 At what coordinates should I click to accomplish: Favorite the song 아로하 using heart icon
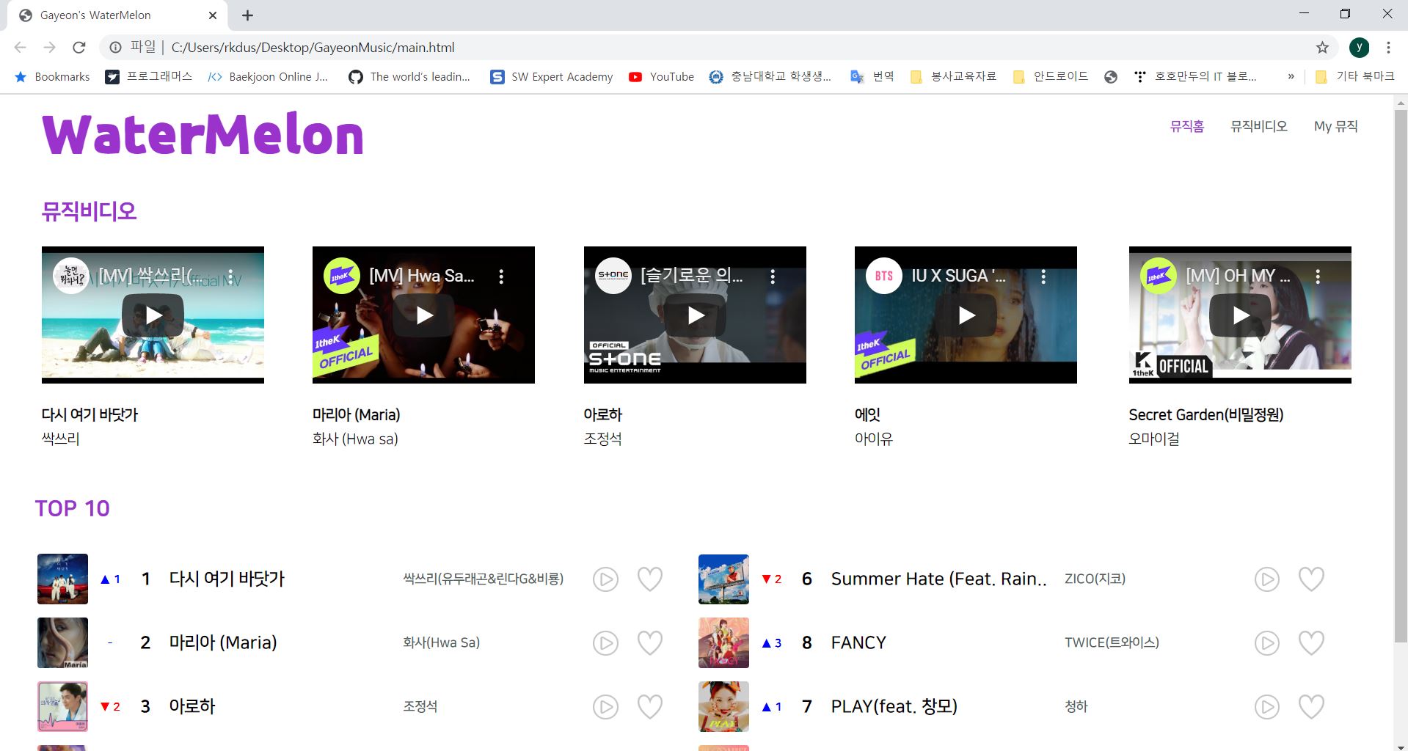(x=649, y=707)
